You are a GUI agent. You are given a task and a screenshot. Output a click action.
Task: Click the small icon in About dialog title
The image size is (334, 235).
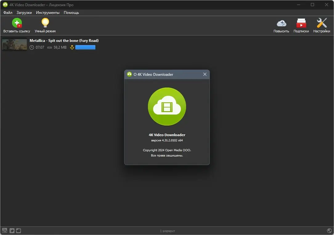(129, 74)
